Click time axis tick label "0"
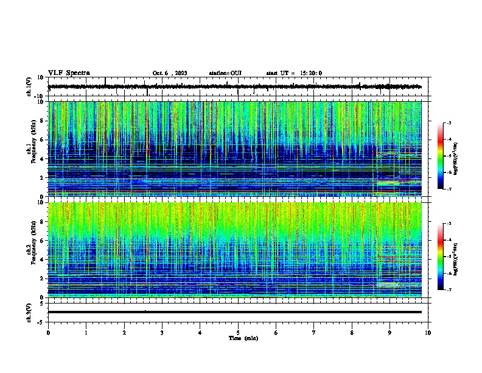The height and width of the screenshot is (373, 482). (x=48, y=333)
